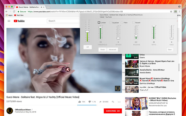
Task: Open the OfficialGucciMane channel name link
Action: [23, 110]
